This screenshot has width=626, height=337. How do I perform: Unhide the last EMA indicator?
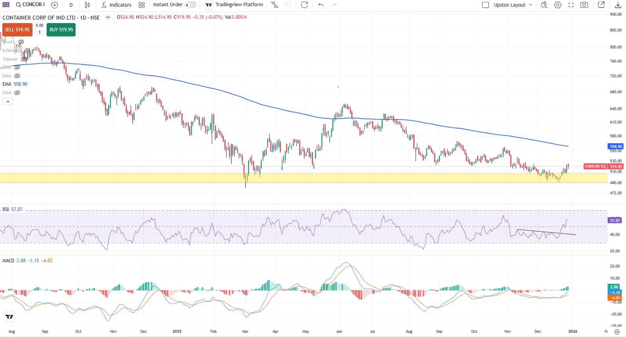(x=17, y=93)
